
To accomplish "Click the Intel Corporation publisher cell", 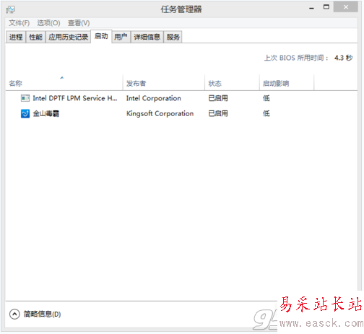I will click(154, 98).
